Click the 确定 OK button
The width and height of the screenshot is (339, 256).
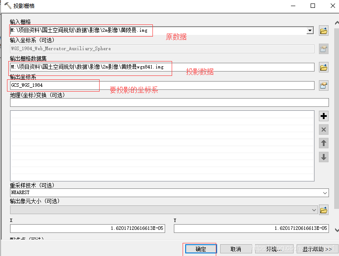tap(201, 249)
